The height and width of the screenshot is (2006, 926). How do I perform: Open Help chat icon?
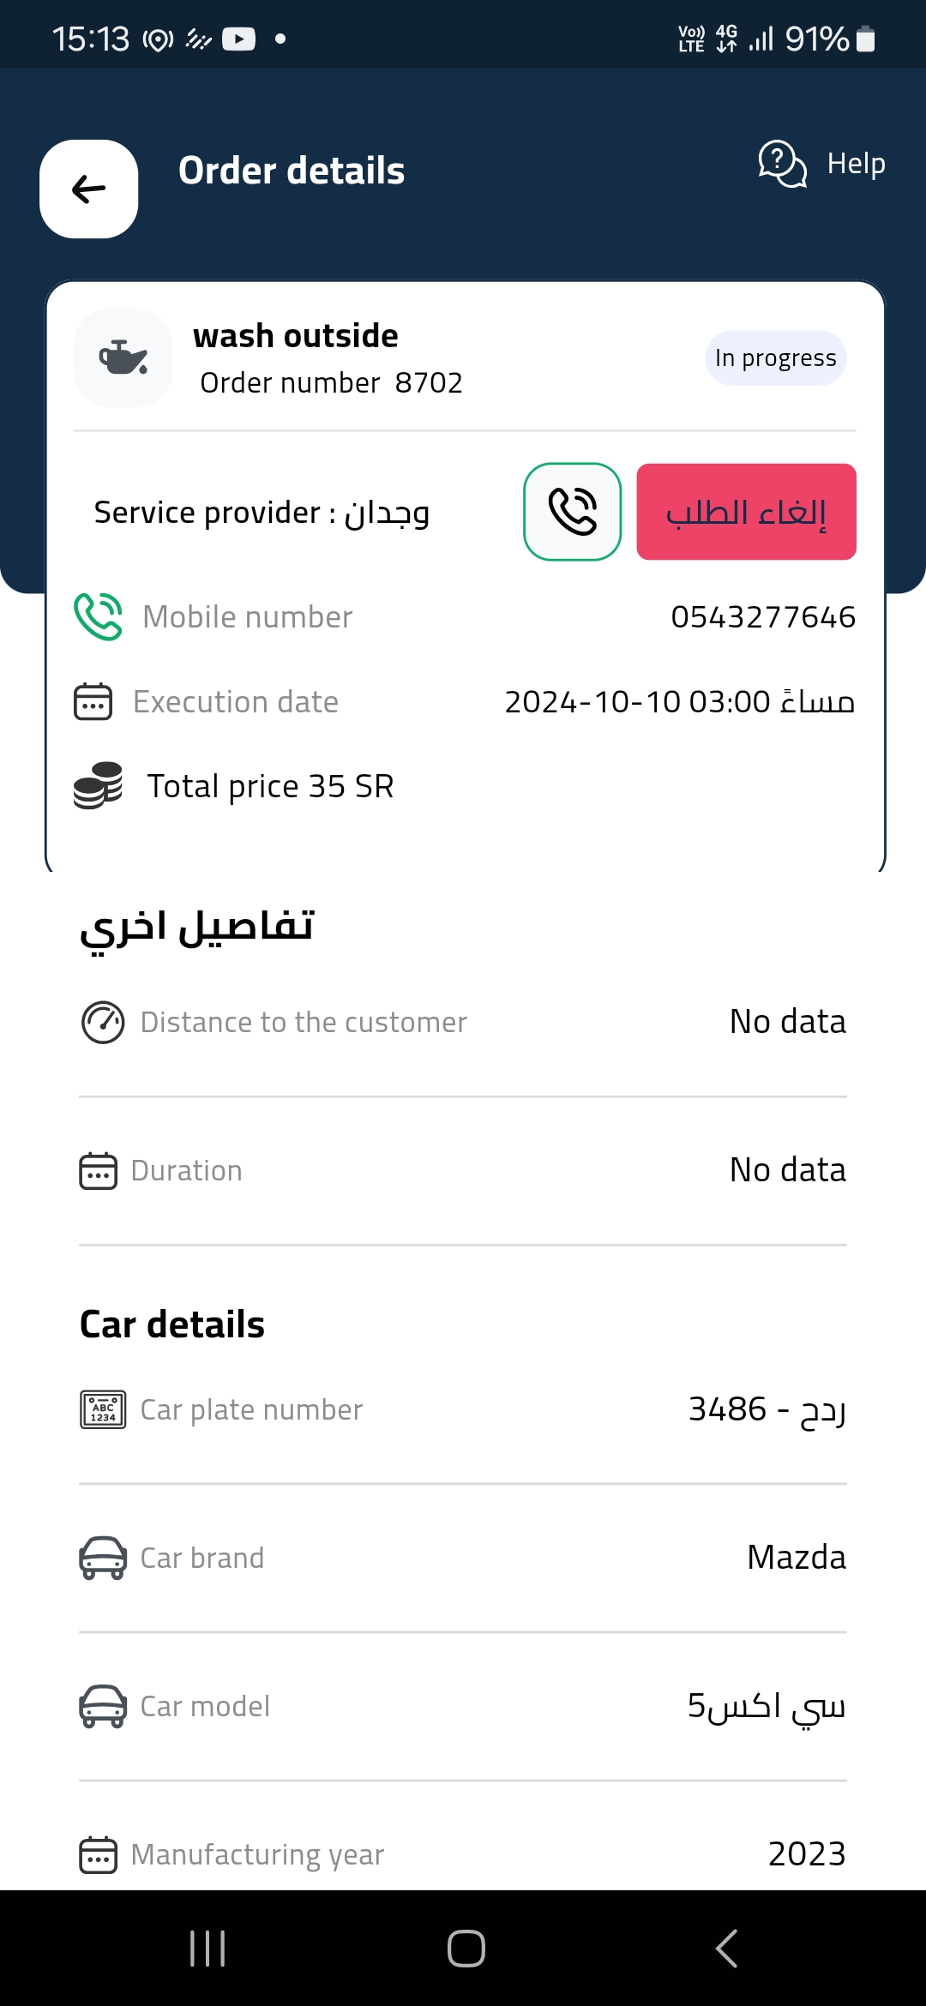[782, 163]
